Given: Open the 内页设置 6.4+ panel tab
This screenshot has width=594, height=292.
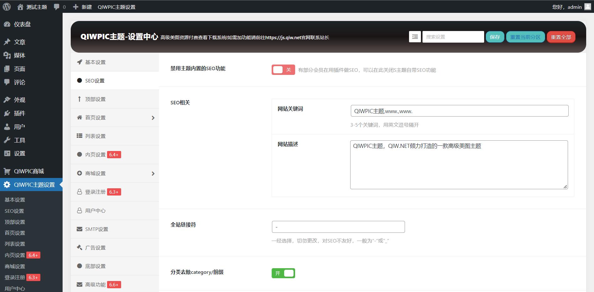Looking at the screenshot, I should click(x=115, y=154).
